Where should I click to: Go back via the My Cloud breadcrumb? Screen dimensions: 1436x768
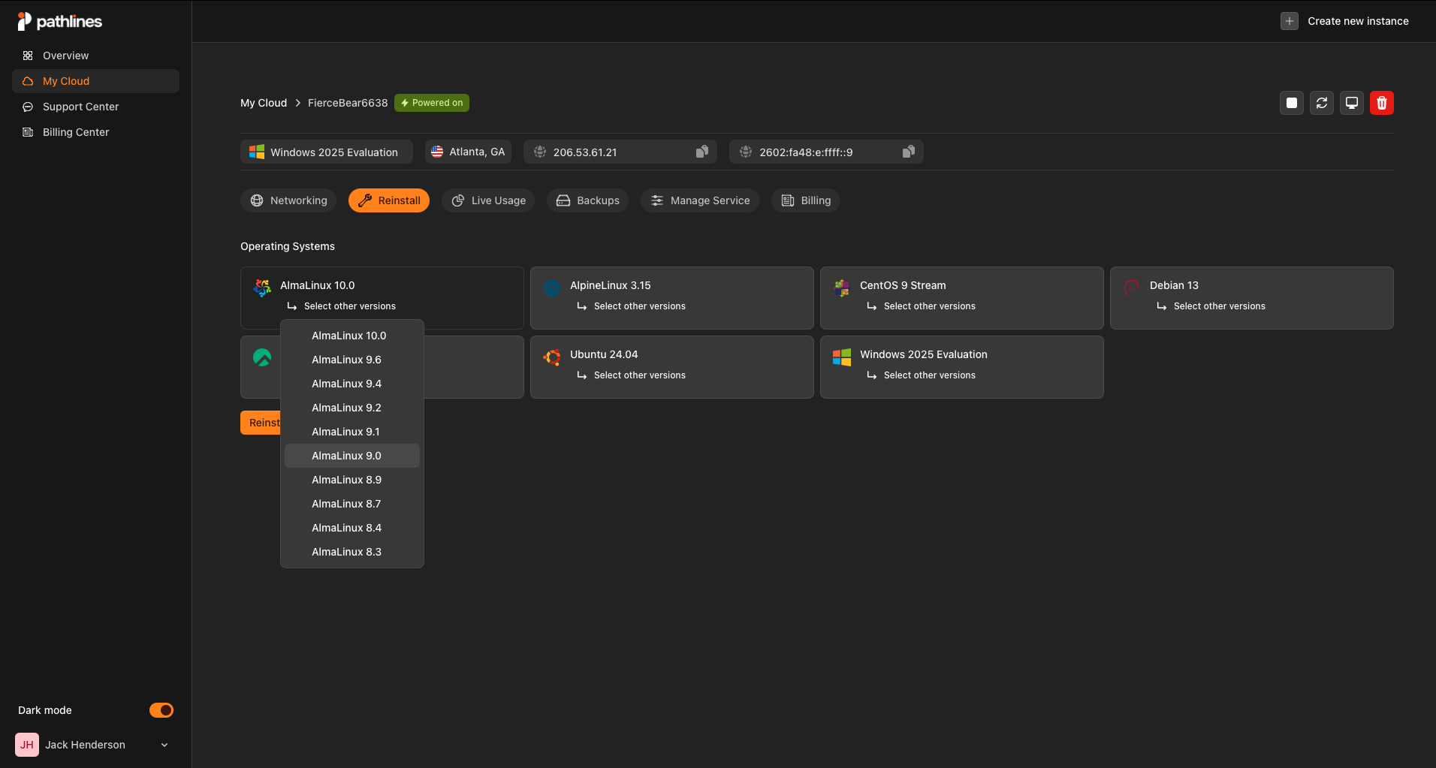click(263, 102)
